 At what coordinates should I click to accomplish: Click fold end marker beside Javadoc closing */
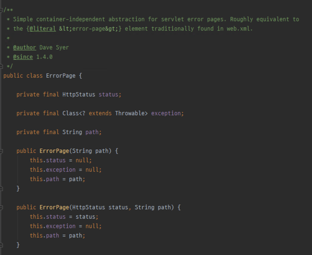pyautogui.click(x=2, y=66)
